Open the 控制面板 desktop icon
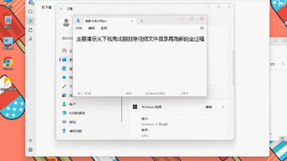The image size is (287, 161). coord(8,43)
